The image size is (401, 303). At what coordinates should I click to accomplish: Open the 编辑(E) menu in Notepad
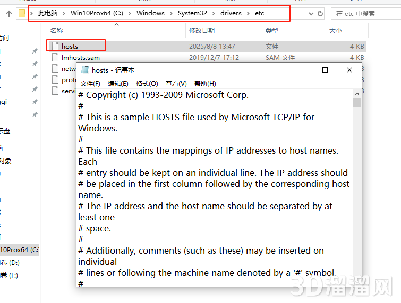click(x=118, y=84)
